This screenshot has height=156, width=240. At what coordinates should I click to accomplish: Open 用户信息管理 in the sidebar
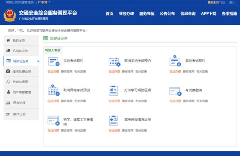21,92
